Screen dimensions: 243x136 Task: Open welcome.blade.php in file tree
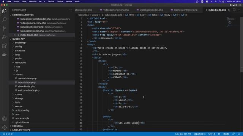(x=28, y=90)
